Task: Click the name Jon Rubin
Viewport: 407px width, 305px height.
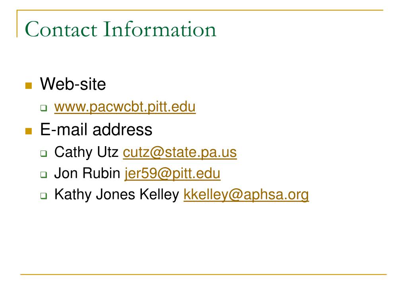Action: tap(87, 173)
